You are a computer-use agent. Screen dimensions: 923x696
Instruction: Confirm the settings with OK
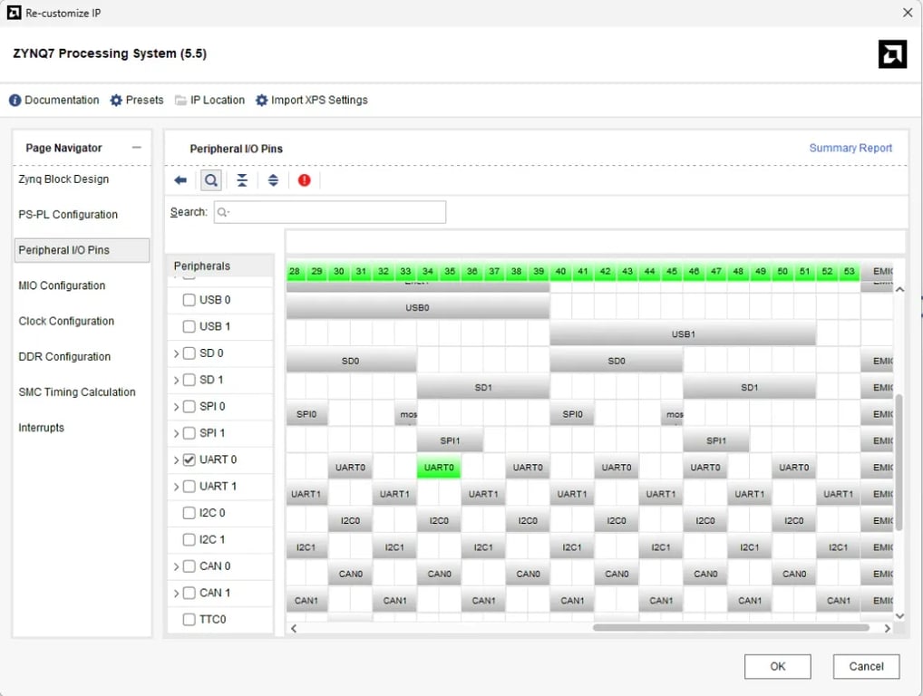click(x=778, y=667)
